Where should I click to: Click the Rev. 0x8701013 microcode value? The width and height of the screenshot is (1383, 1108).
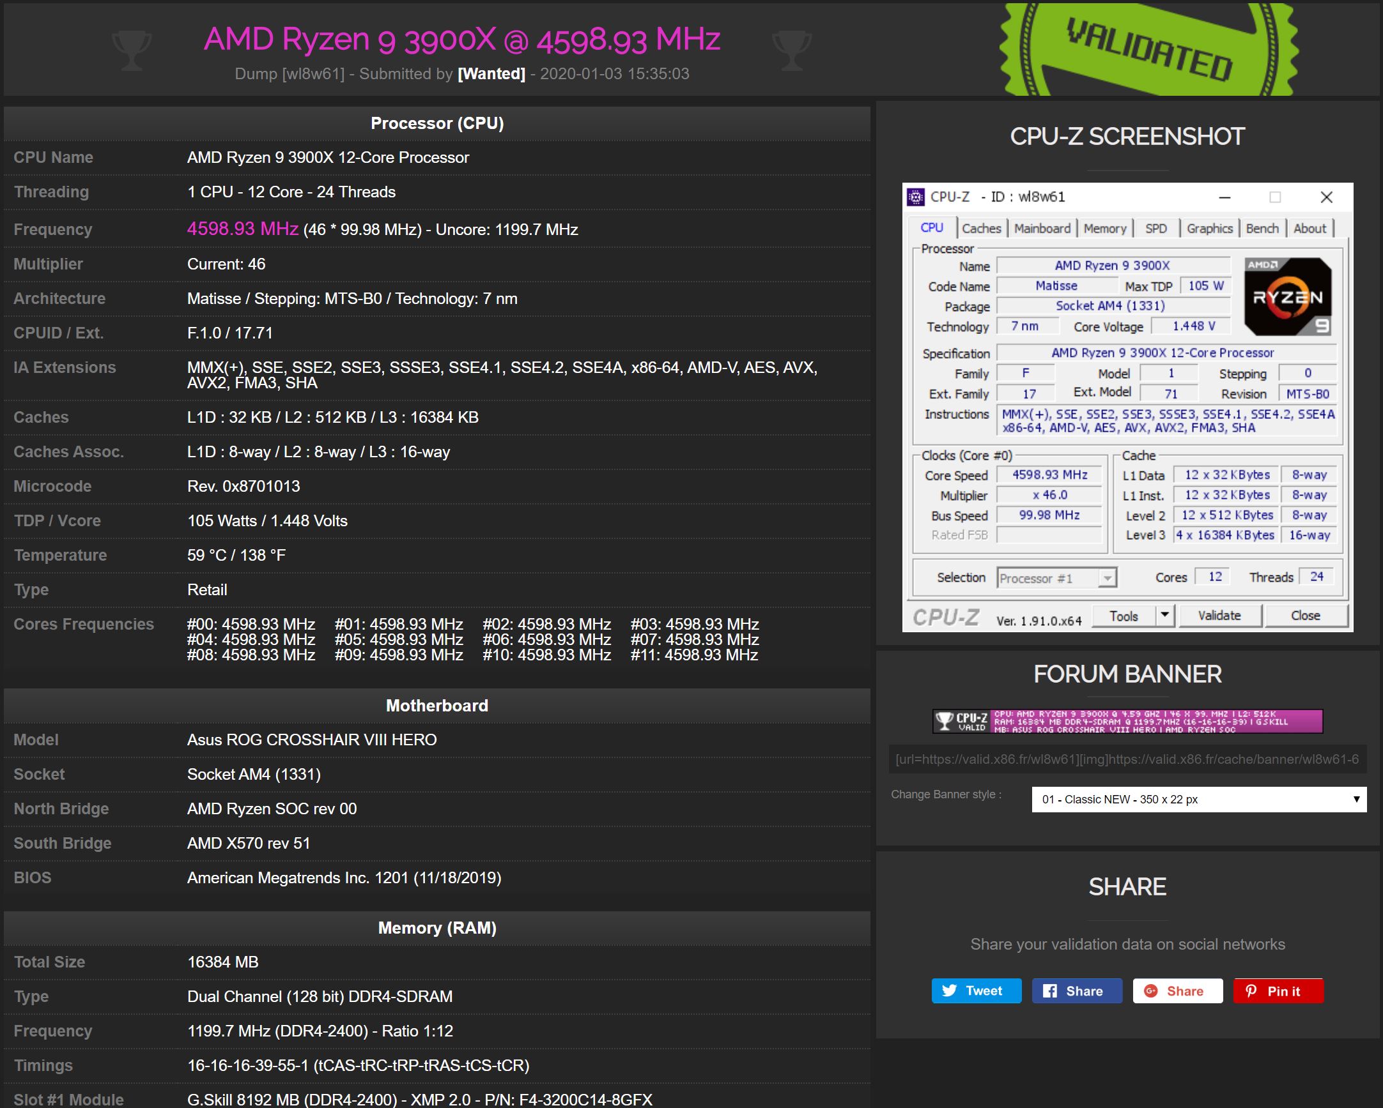243,486
